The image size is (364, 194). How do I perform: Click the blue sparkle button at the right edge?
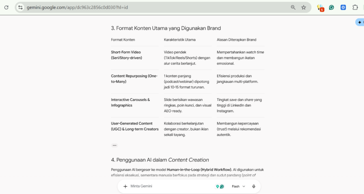(x=360, y=22)
